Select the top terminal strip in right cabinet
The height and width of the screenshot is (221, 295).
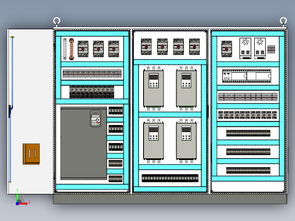248,133
